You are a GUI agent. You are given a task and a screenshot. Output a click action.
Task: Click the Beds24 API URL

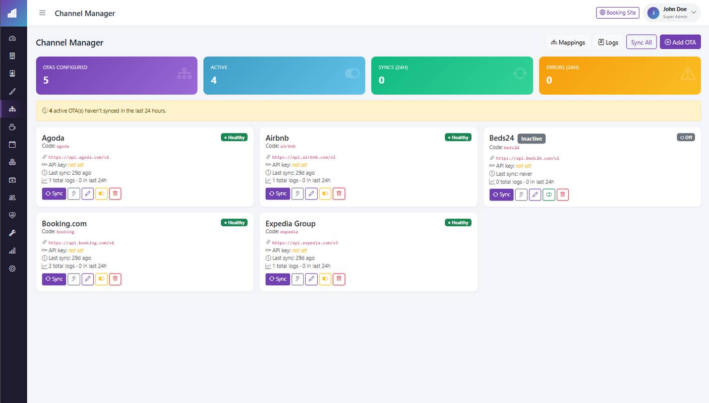click(527, 158)
